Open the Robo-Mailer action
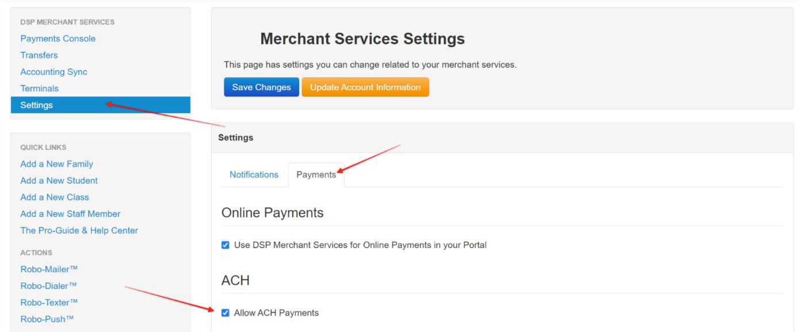The height and width of the screenshot is (332, 802). tap(49, 269)
